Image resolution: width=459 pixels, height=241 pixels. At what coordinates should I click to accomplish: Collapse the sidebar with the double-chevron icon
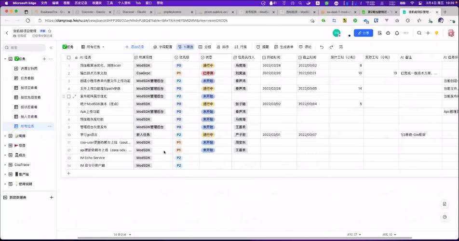pos(51,48)
